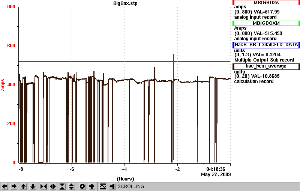
Task: Click the -4 hours x-axis label
Action: tap(124, 169)
